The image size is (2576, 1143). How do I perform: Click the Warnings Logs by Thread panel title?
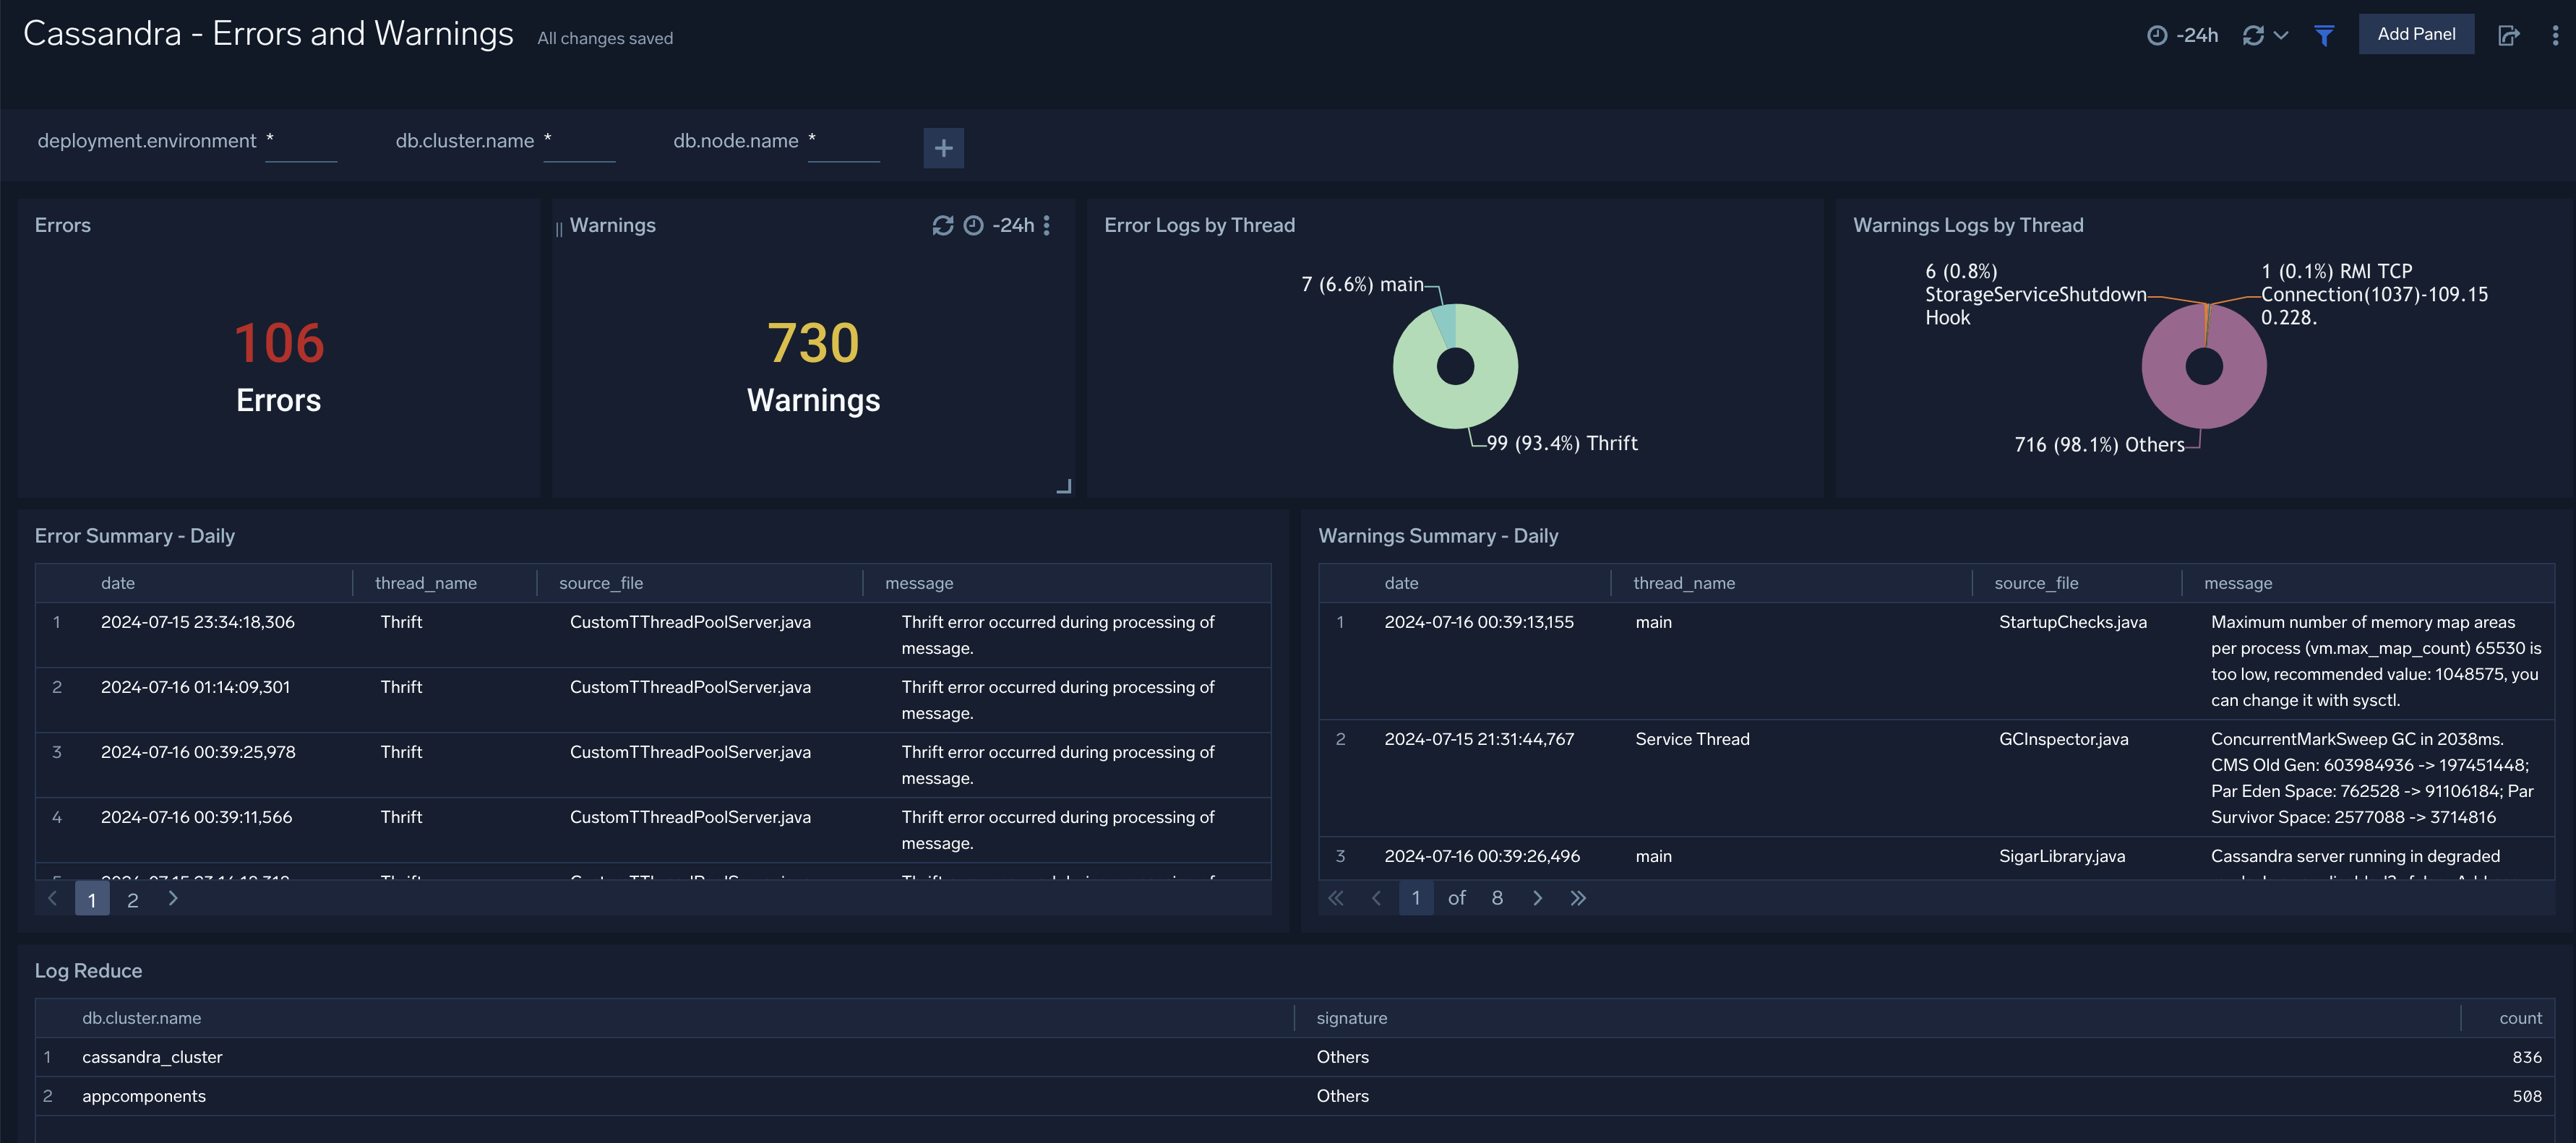point(1967,225)
